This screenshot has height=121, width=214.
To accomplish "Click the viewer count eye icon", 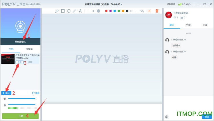I will 175,17.
